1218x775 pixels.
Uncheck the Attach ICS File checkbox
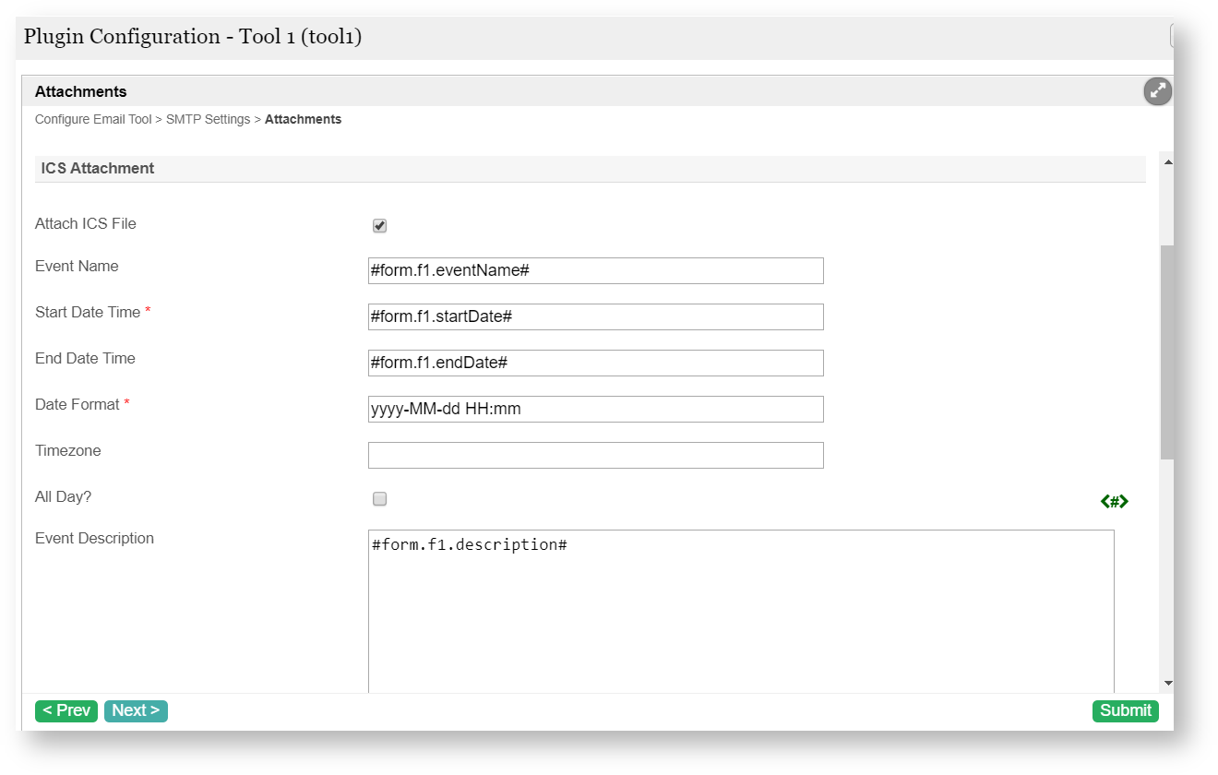379,226
